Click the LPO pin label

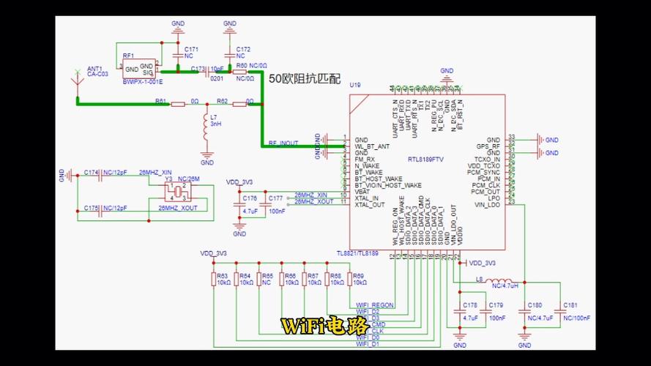click(494, 198)
